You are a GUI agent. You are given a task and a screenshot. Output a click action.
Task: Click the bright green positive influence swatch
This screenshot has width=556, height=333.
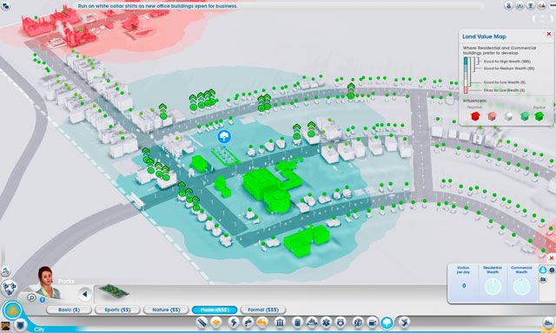[x=539, y=116]
